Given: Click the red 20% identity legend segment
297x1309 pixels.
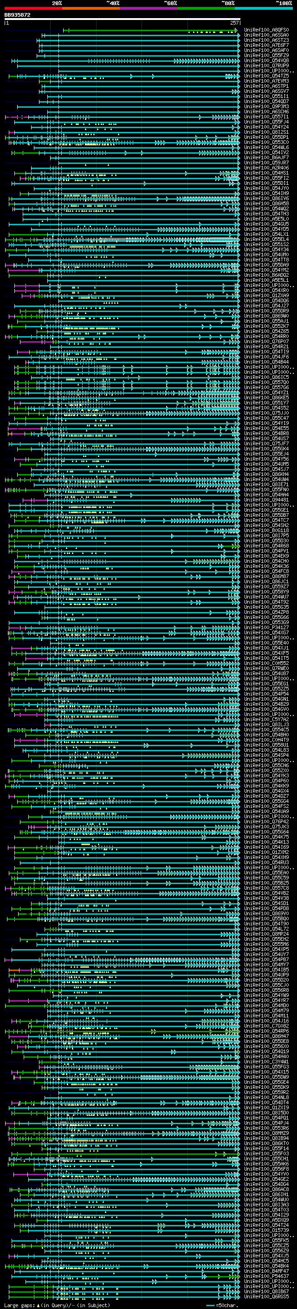Looking at the screenshot, I should click(33, 8).
